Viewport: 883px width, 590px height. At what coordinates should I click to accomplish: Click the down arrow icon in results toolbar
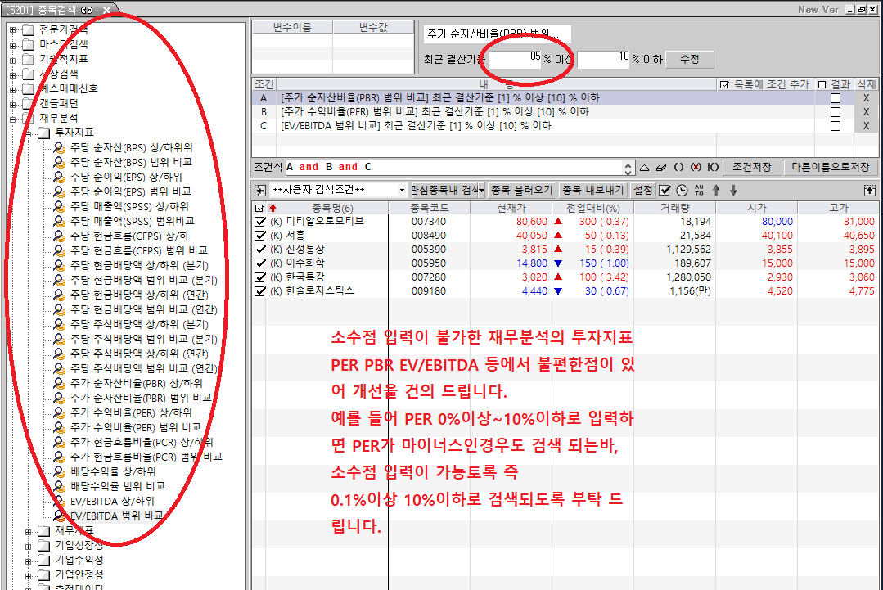pos(733,190)
